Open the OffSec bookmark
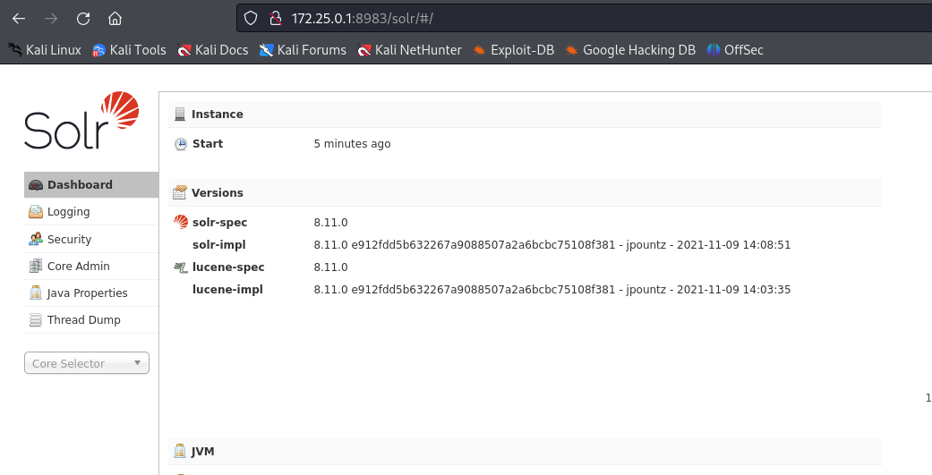 pos(735,50)
